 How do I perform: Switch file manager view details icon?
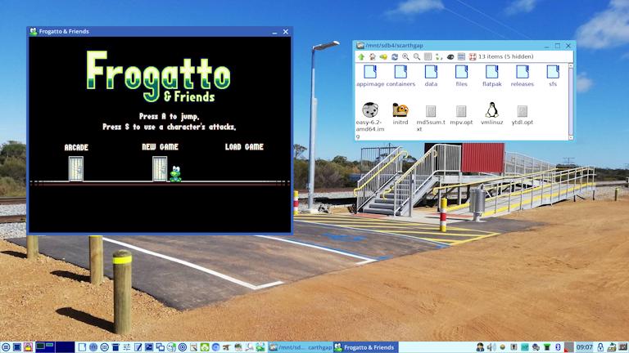click(x=428, y=57)
